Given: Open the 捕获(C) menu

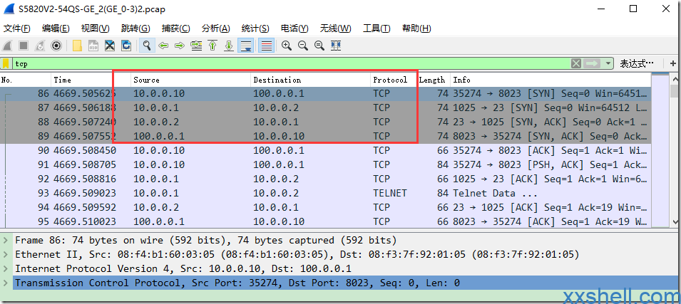Looking at the screenshot, I should pos(176,28).
